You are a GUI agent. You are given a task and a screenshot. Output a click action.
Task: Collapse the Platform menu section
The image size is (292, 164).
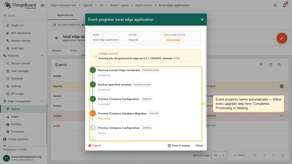point(42,56)
